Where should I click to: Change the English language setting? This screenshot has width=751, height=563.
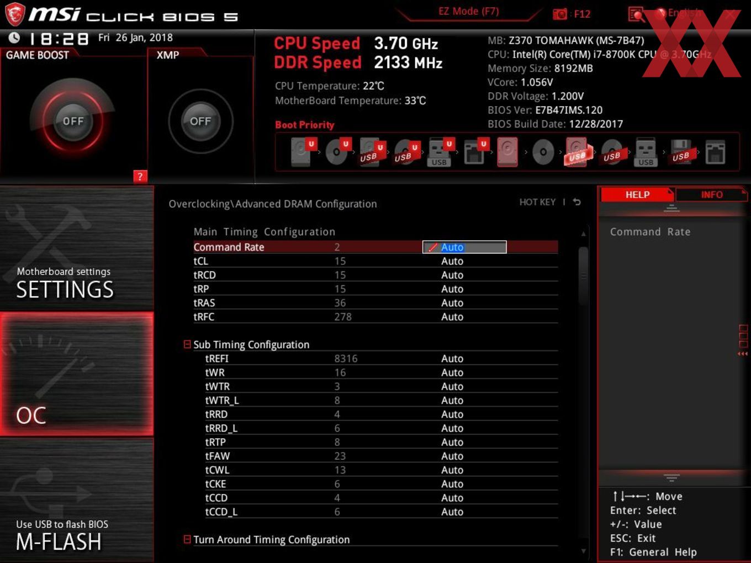coord(684,13)
